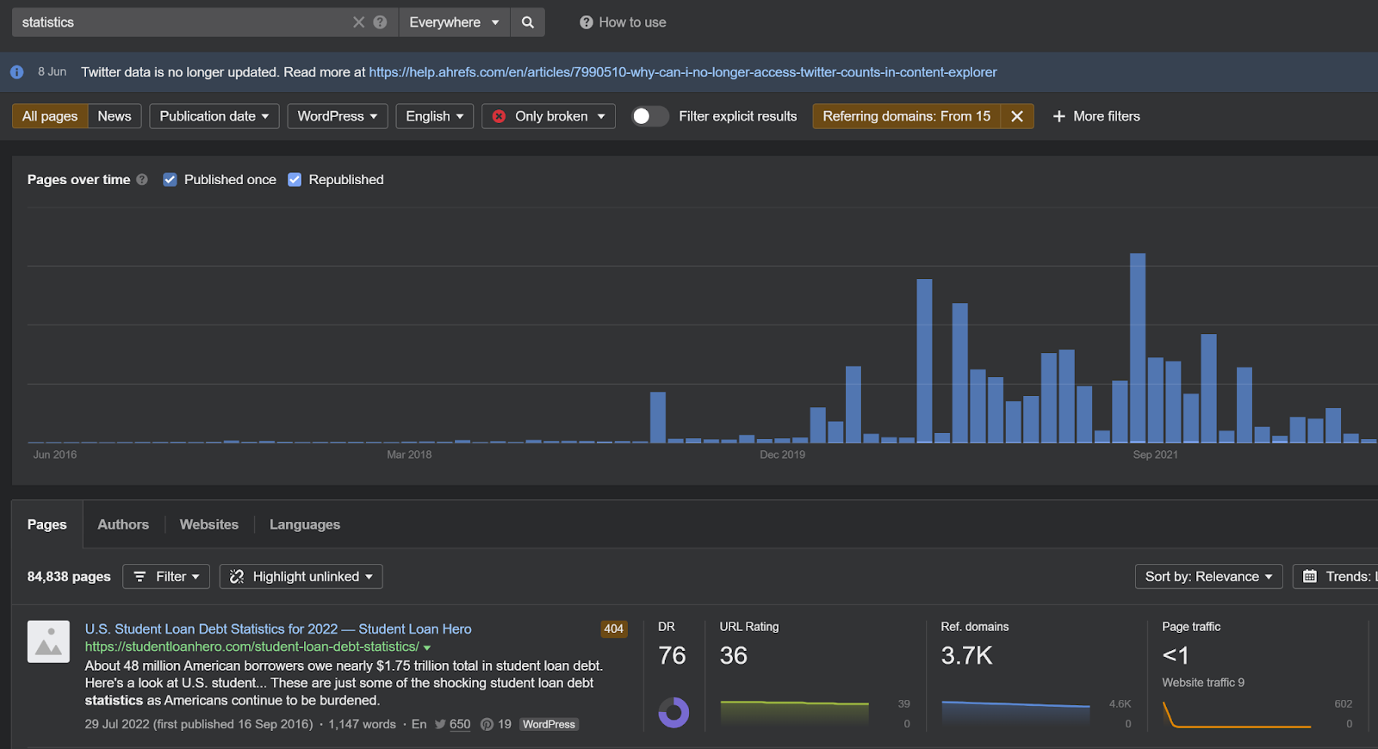Click the 404 status badge
The height and width of the screenshot is (749, 1378).
click(614, 629)
